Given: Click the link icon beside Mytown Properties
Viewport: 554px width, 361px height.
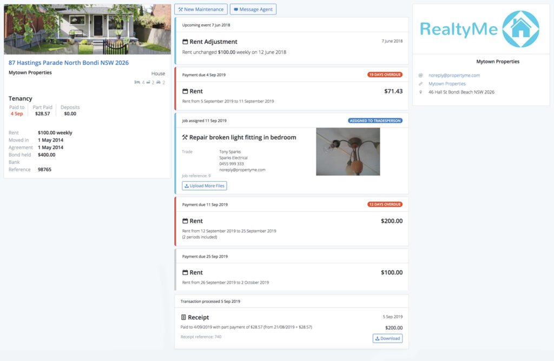Looking at the screenshot, I should pos(420,83).
